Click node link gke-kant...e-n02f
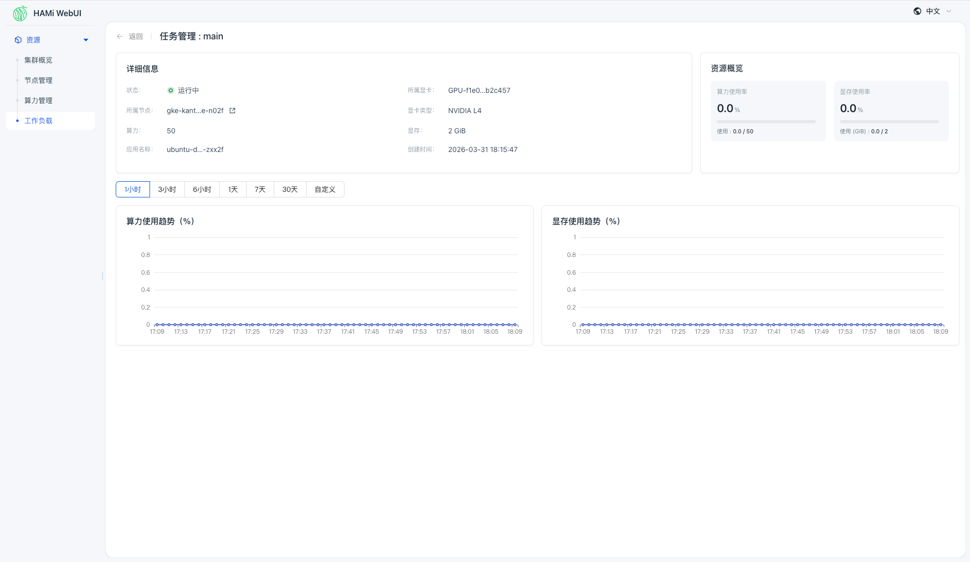Screen dimensions: 970x562 [x=195, y=111]
